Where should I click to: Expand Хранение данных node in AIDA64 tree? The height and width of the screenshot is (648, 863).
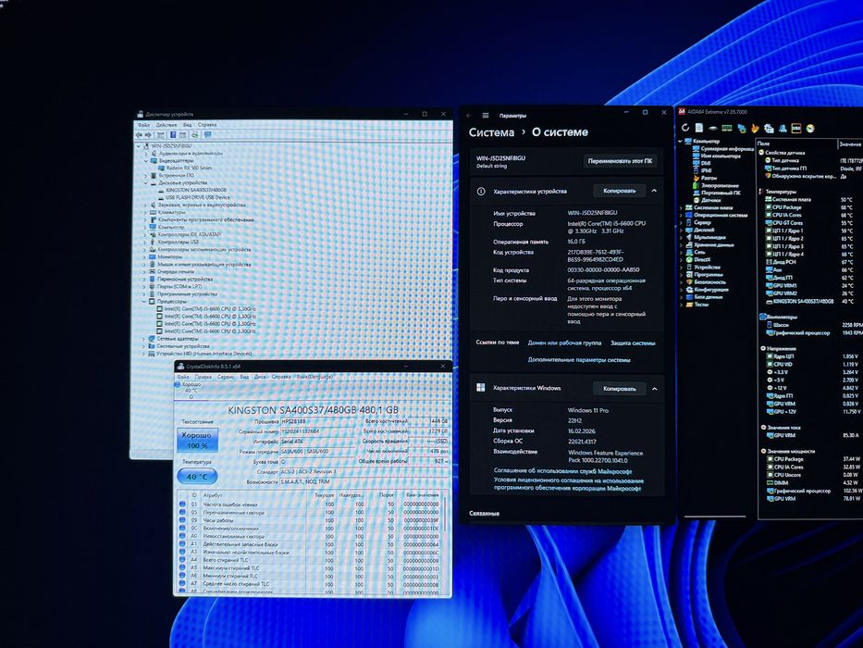[x=682, y=244]
